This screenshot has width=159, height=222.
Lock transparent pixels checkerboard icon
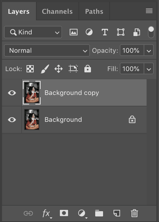pos(30,69)
